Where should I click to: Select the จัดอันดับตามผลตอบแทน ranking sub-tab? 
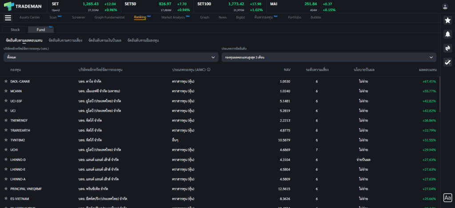coord(24,40)
